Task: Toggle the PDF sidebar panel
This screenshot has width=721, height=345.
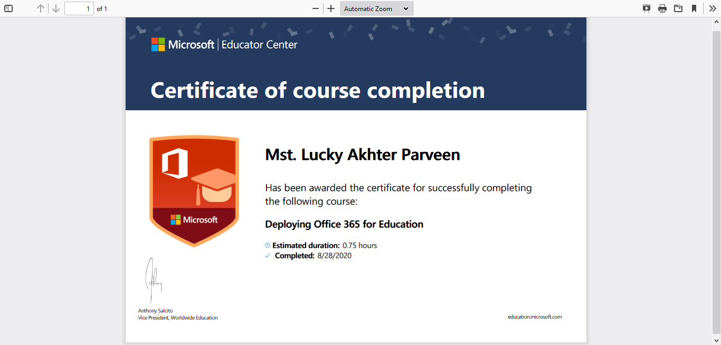Action: (8, 8)
